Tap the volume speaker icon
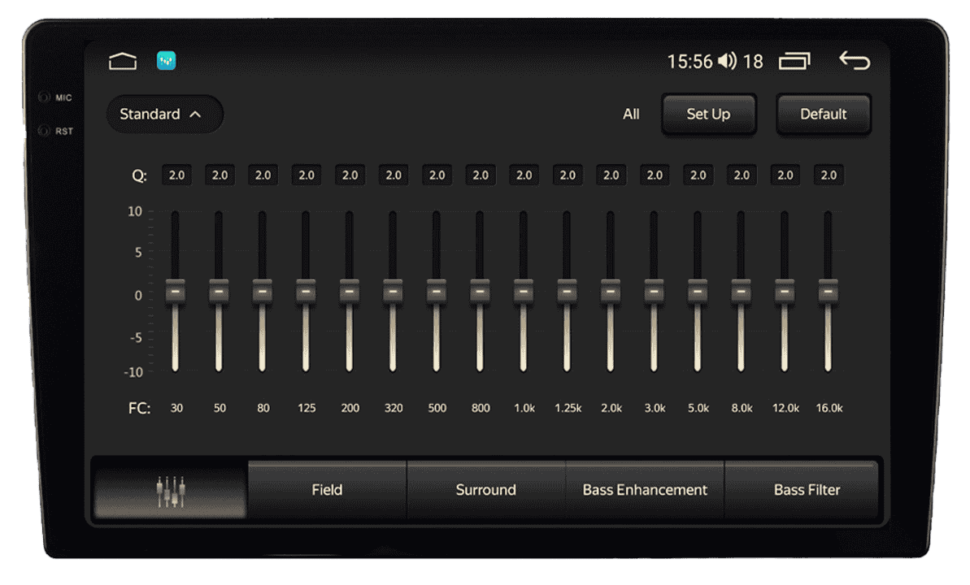The height and width of the screenshot is (585, 970). [727, 61]
